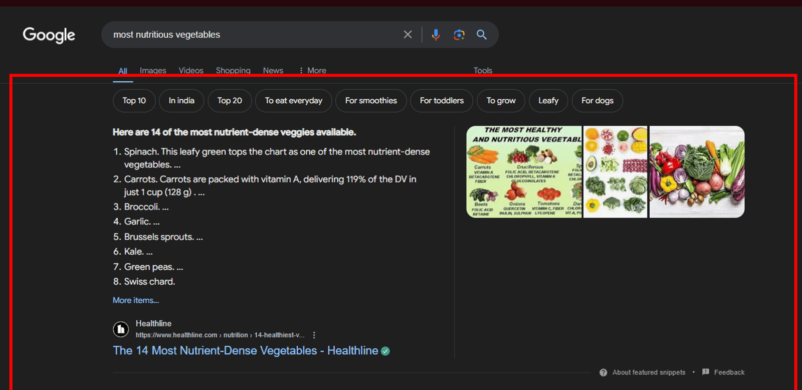
Task: Open three-dot options beside Healthline URL
Action: tap(314, 335)
